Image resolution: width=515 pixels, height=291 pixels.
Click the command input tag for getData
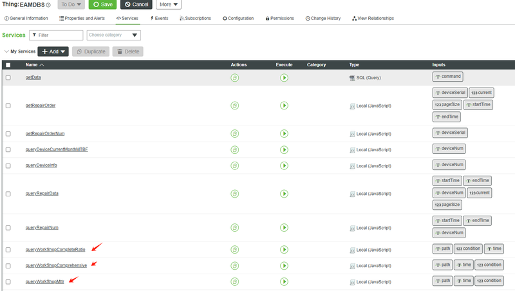pos(448,77)
